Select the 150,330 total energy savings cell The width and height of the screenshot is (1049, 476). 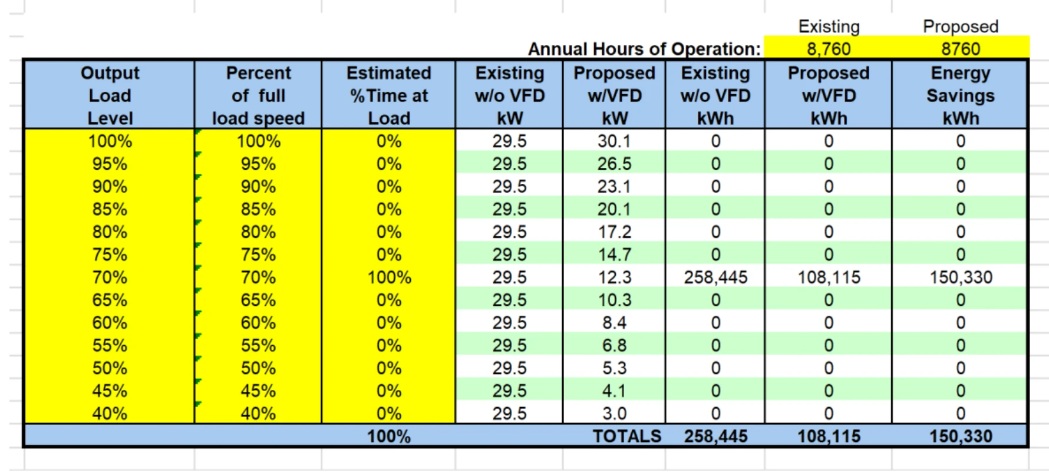coord(961,437)
